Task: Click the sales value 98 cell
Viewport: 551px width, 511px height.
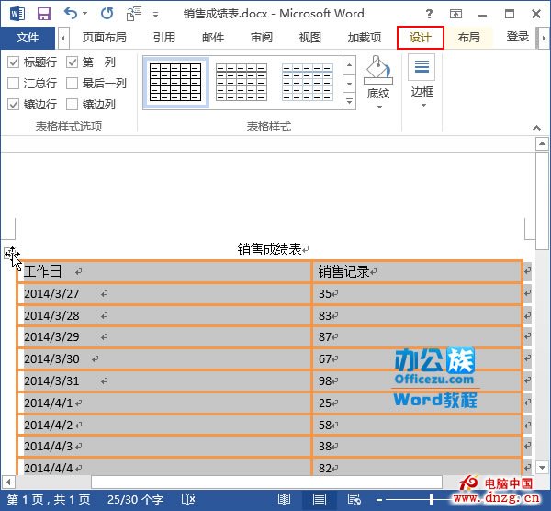Action: tap(417, 380)
